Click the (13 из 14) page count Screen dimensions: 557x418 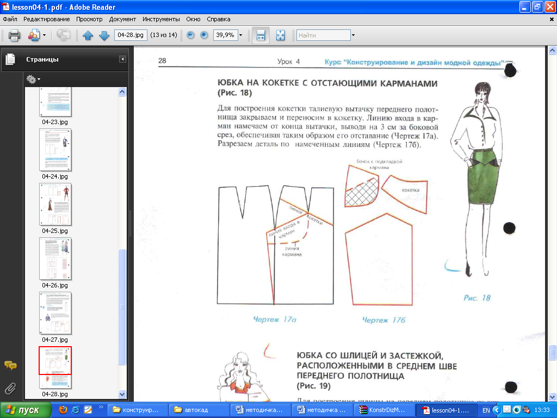pos(163,35)
